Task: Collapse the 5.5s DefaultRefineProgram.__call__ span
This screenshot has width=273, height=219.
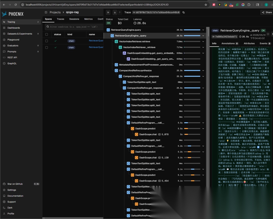Action: 203,123
